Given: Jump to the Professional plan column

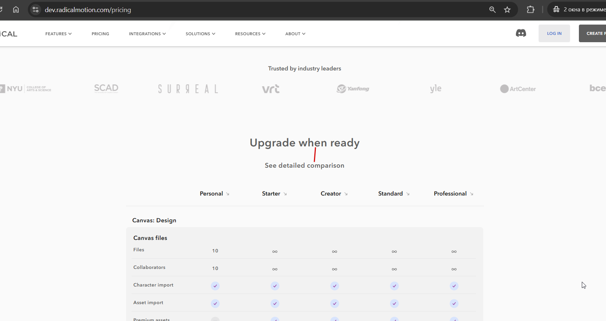Looking at the screenshot, I should click(454, 194).
